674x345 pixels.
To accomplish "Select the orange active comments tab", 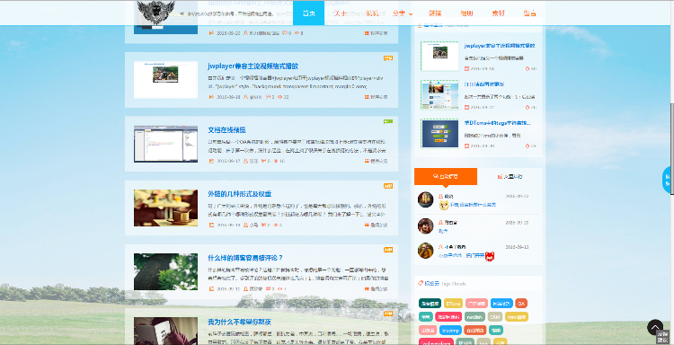I will [446, 176].
